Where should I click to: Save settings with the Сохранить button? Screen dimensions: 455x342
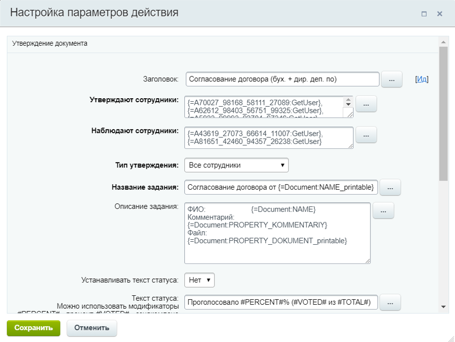[34, 328]
